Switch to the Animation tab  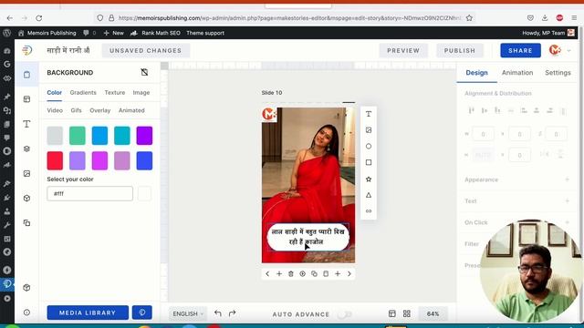pos(517,73)
